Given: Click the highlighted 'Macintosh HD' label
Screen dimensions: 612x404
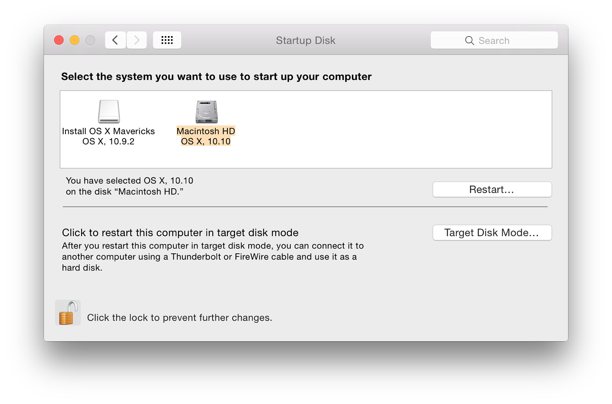Looking at the screenshot, I should (206, 131).
